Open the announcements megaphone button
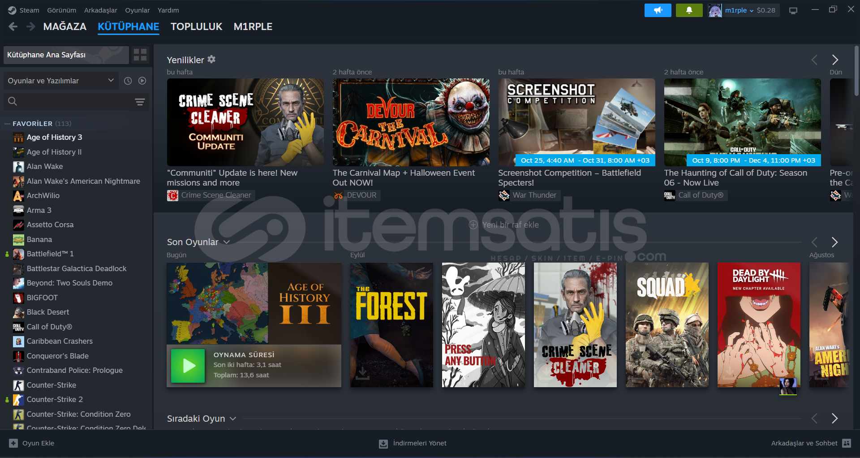 [x=658, y=10]
